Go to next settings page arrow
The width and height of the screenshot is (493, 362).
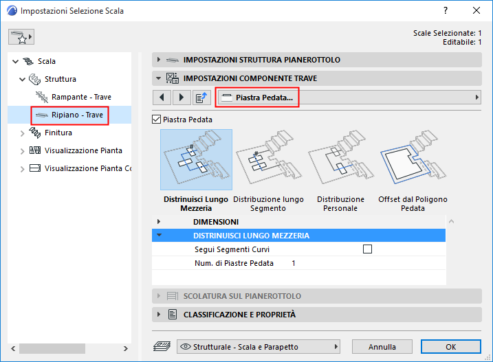pyautogui.click(x=182, y=98)
